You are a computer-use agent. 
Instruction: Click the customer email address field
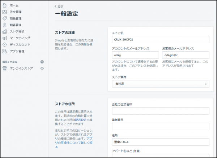186,55
